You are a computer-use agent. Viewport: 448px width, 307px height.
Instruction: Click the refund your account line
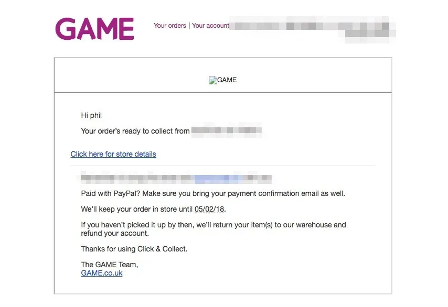tap(115, 233)
